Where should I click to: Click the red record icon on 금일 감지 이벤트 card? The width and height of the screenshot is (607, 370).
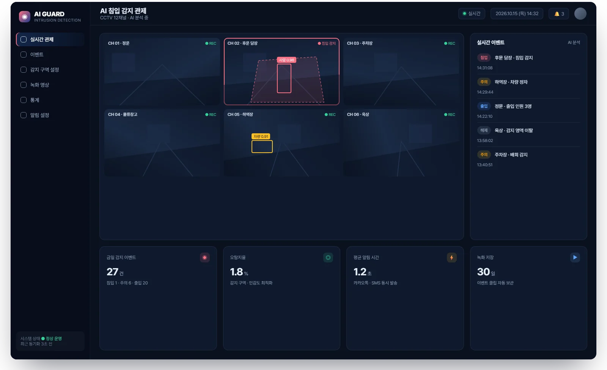(205, 258)
